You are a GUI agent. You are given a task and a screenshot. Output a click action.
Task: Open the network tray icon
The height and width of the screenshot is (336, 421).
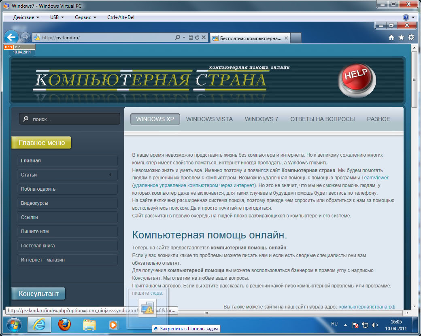coord(365,325)
